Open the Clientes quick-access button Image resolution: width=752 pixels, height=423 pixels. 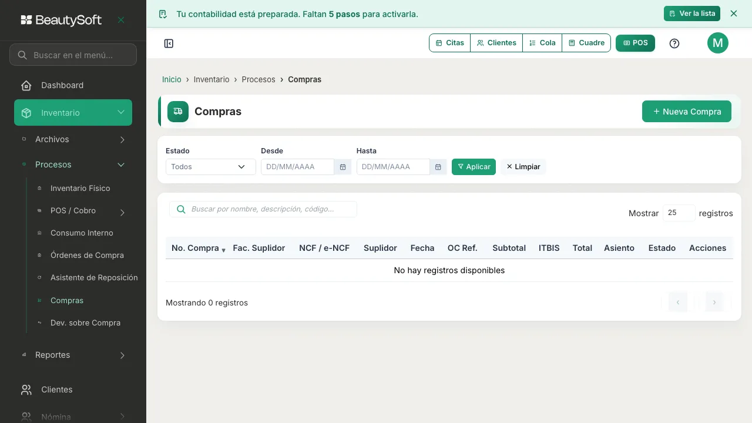pyautogui.click(x=496, y=43)
